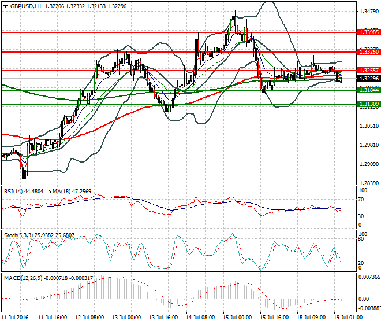Screen dimensions: 381x324
Task: Click the 19 Jul 01:00 time axis label
Action: [348, 318]
